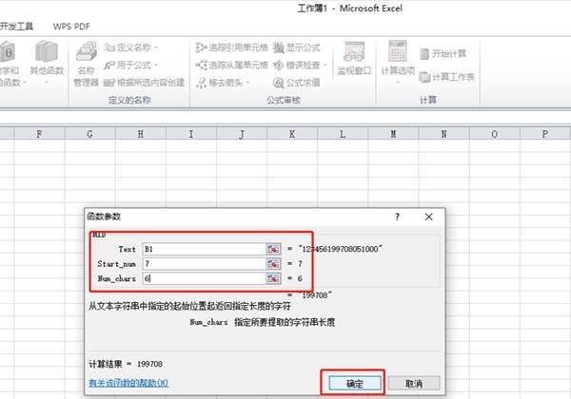This screenshot has height=399, width=571.
Task: Click the Num_chars argument input field
Action: 204,278
